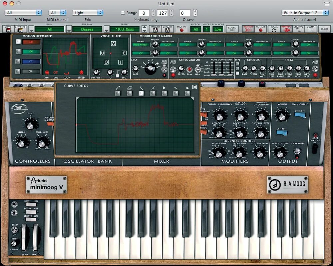The width and height of the screenshot is (333, 266).
Task: Click vowel I in Vocal Filter
Action: click(x=121, y=62)
